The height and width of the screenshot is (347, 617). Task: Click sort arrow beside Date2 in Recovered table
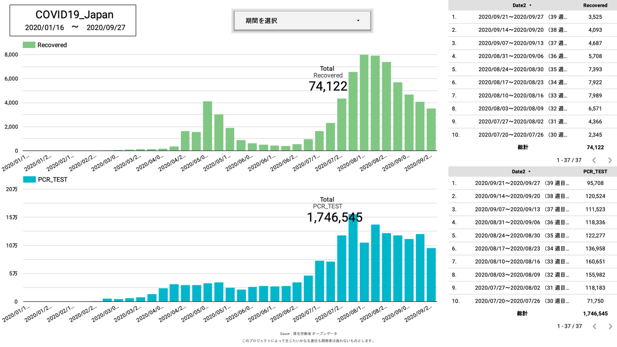pyautogui.click(x=531, y=5)
